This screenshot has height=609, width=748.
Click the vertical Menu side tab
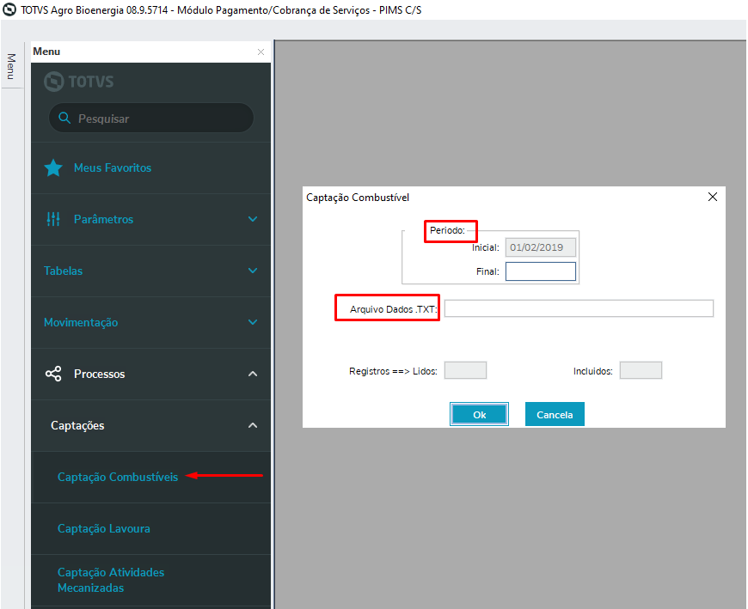[11, 66]
